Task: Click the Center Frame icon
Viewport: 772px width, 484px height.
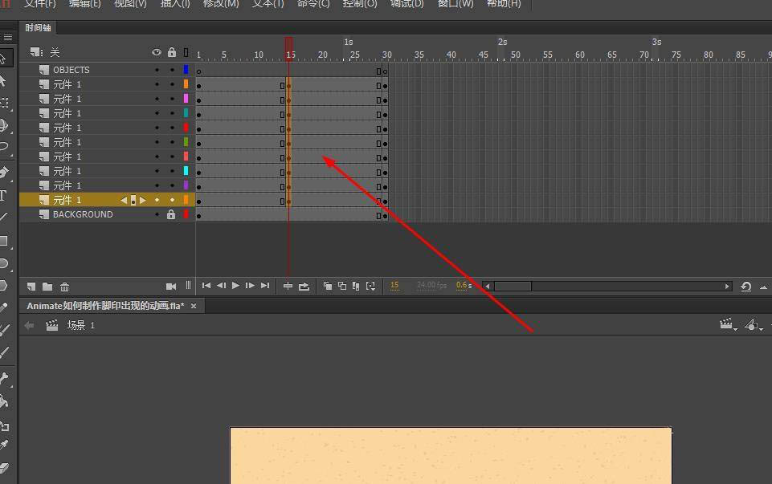Action: pos(288,286)
